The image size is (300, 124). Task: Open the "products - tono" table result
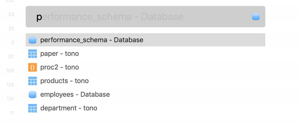(x=64, y=81)
